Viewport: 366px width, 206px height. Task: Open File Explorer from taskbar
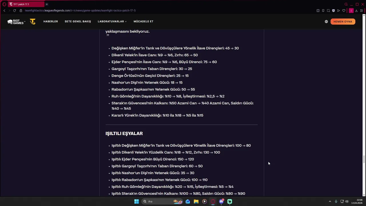tap(196, 201)
